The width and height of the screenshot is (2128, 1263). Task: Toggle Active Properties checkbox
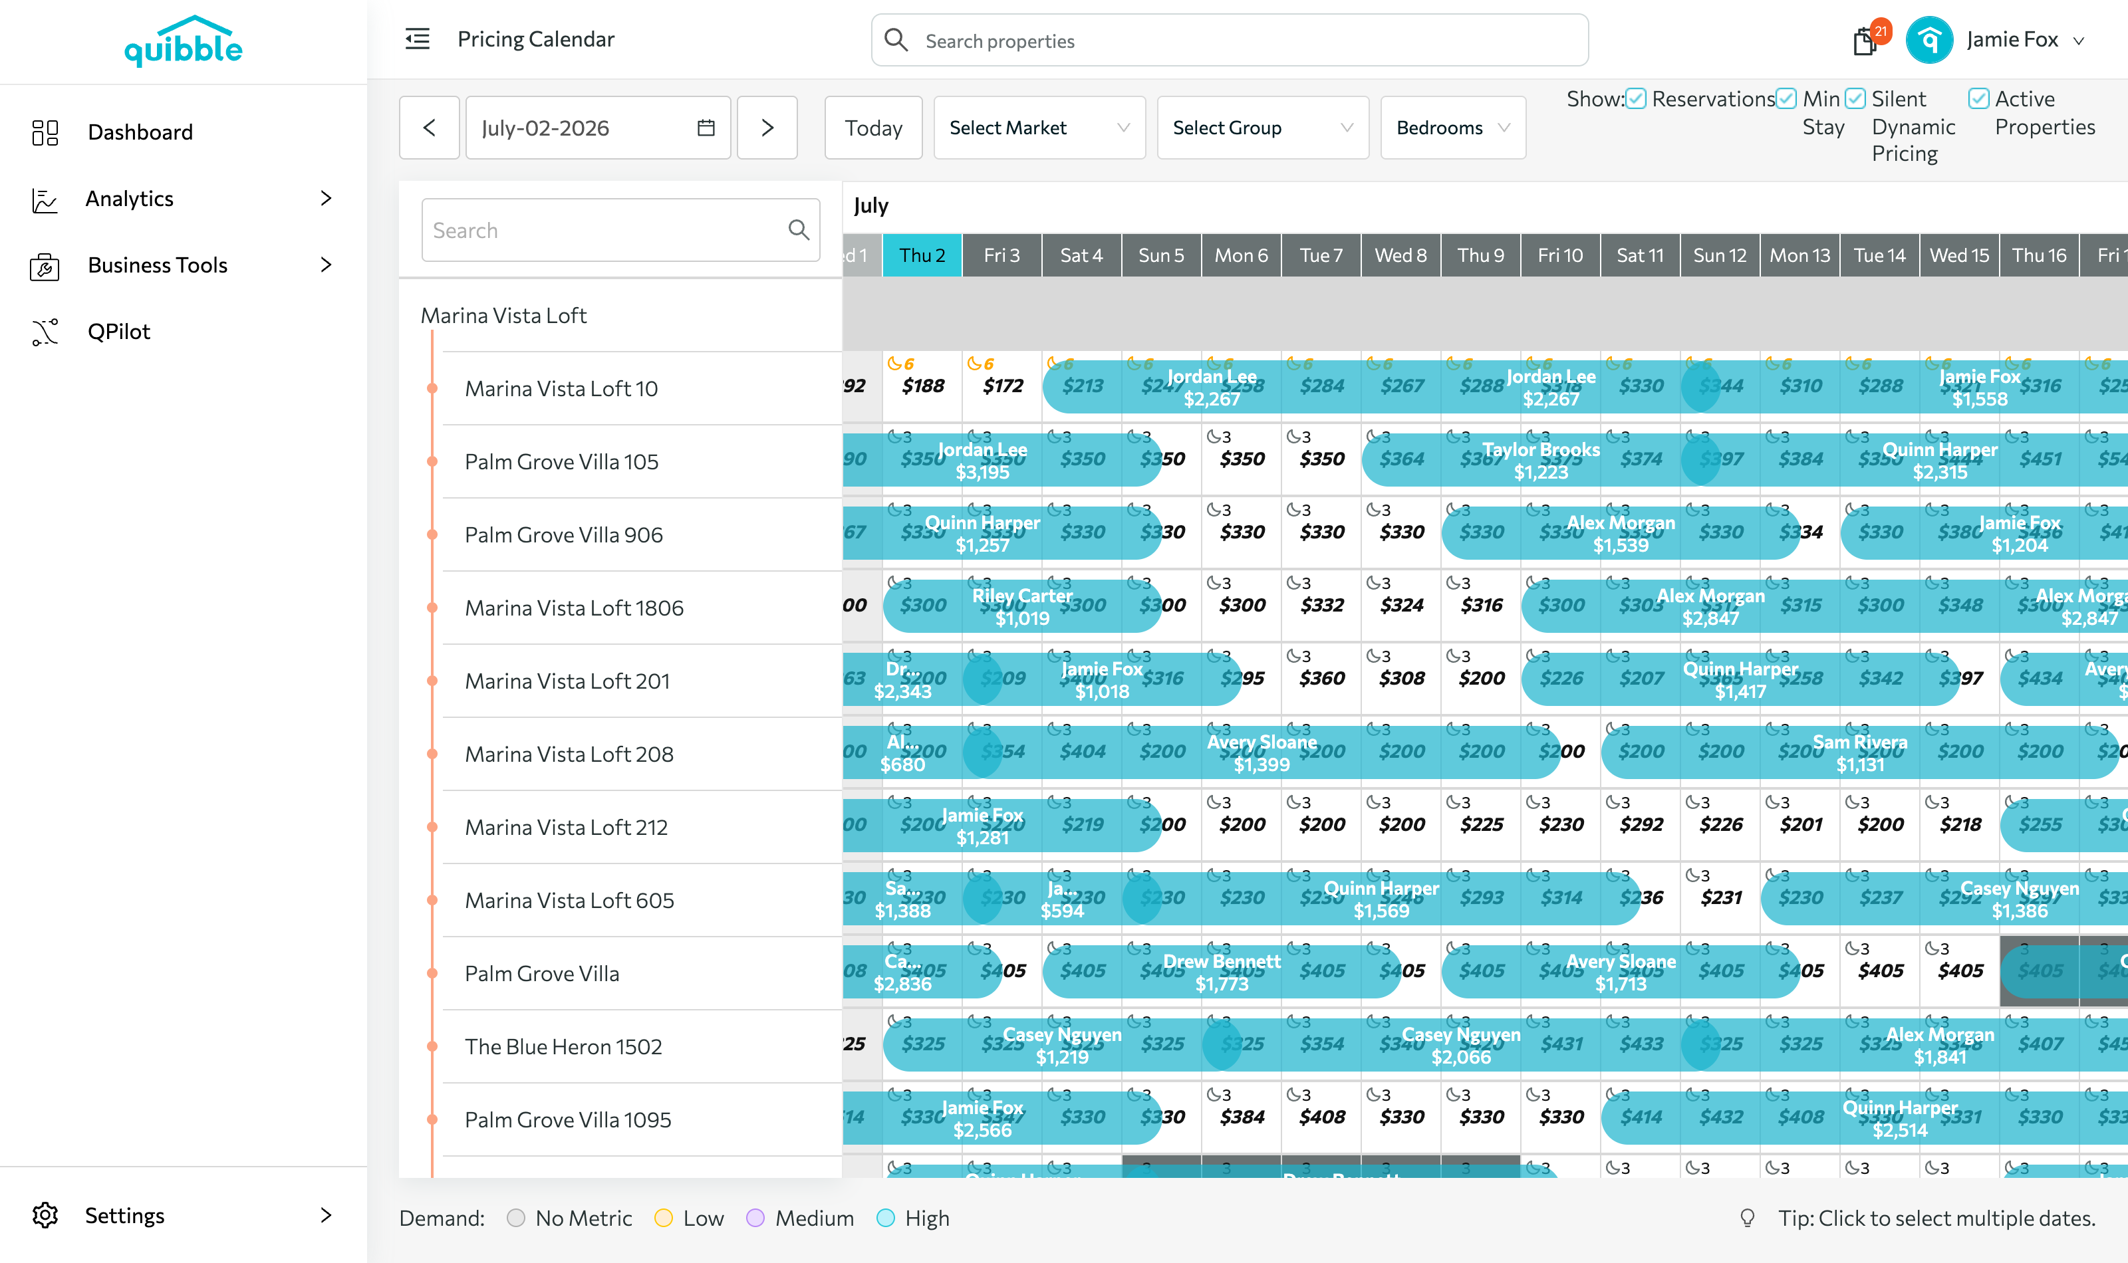tap(1979, 99)
